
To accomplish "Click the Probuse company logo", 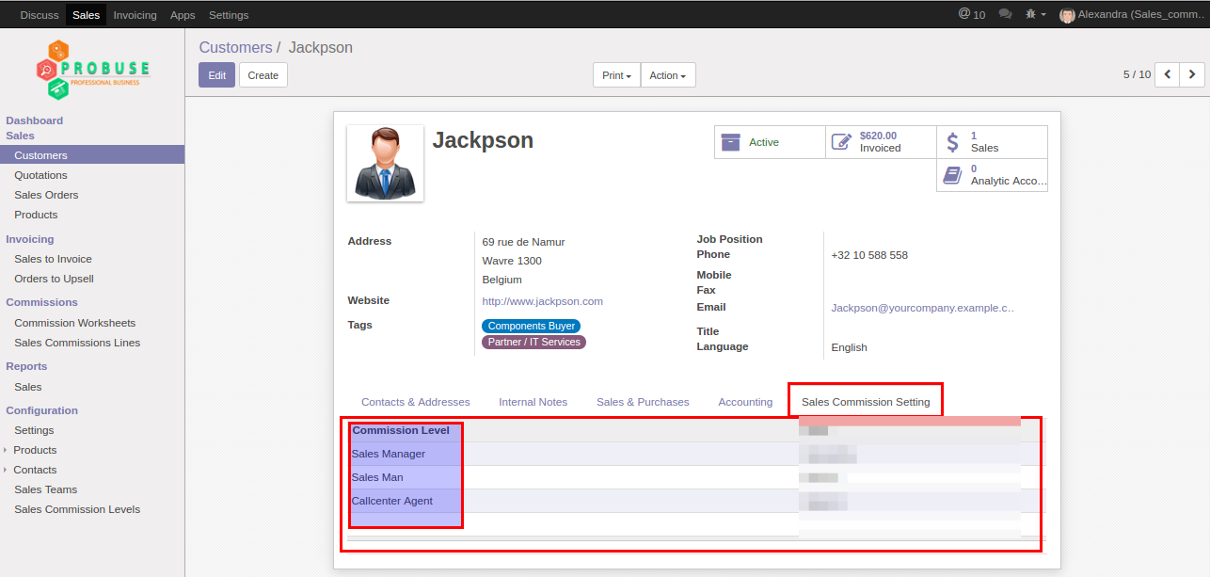I will click(x=92, y=70).
